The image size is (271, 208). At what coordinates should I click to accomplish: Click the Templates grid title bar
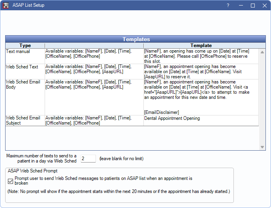pyautogui.click(x=136, y=39)
